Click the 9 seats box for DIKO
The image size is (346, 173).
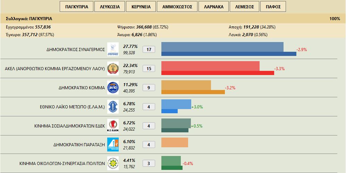pyautogui.click(x=149, y=88)
